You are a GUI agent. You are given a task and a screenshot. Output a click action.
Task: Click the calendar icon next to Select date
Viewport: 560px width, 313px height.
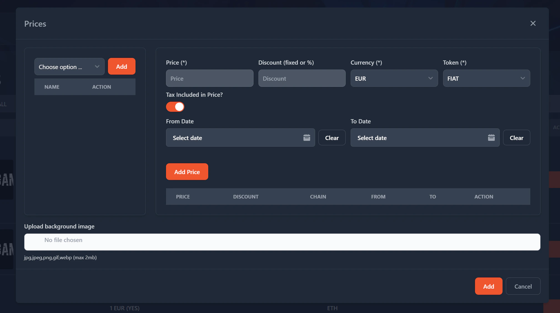click(307, 138)
